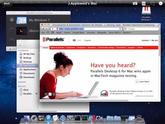Expand the dropdown arrow beside the plus button

pos(14,49)
